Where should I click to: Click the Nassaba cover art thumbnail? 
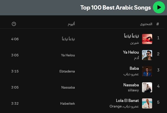pyautogui.click(x=147, y=87)
